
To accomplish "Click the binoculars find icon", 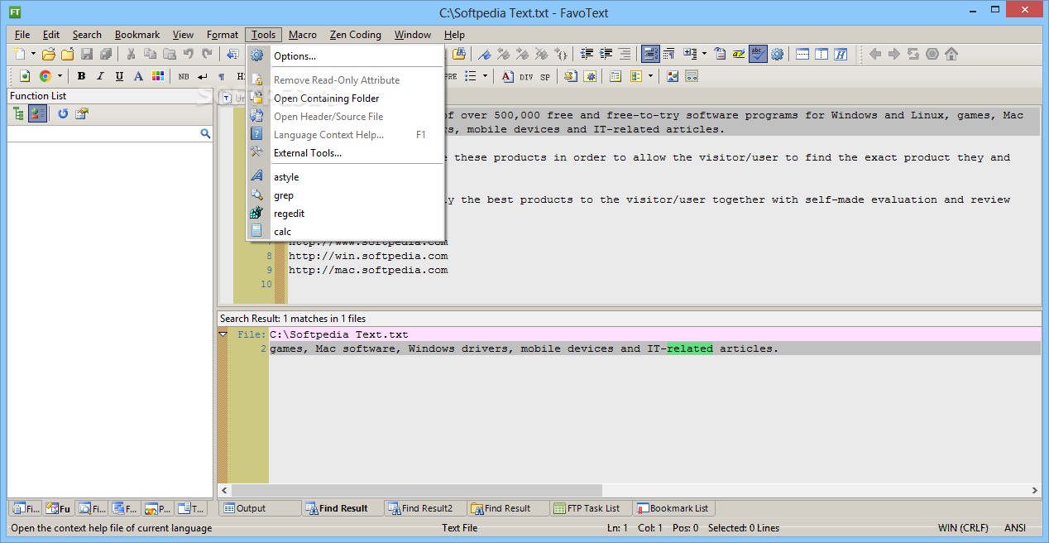I will (x=458, y=55).
